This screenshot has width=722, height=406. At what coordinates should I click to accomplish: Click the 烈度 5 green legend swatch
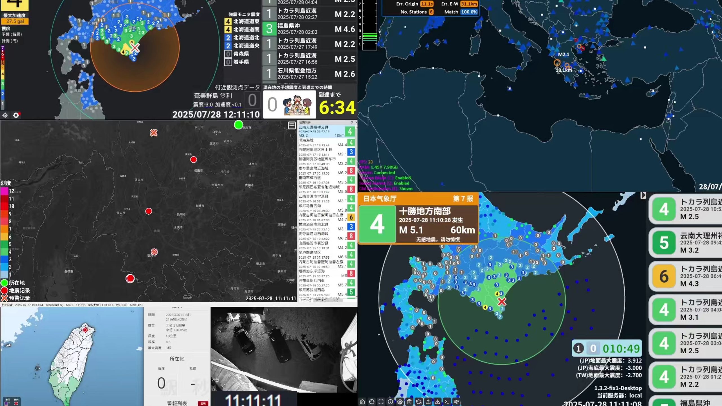tap(4, 244)
